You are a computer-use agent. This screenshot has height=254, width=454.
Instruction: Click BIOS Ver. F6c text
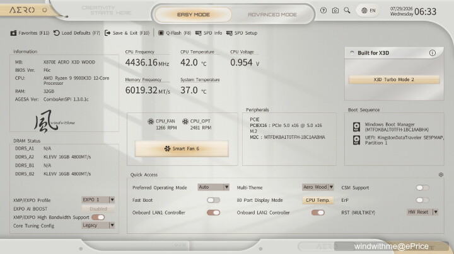tap(33, 70)
